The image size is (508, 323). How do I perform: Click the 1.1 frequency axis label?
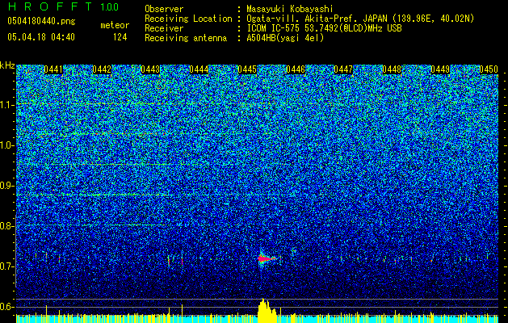pos(7,105)
